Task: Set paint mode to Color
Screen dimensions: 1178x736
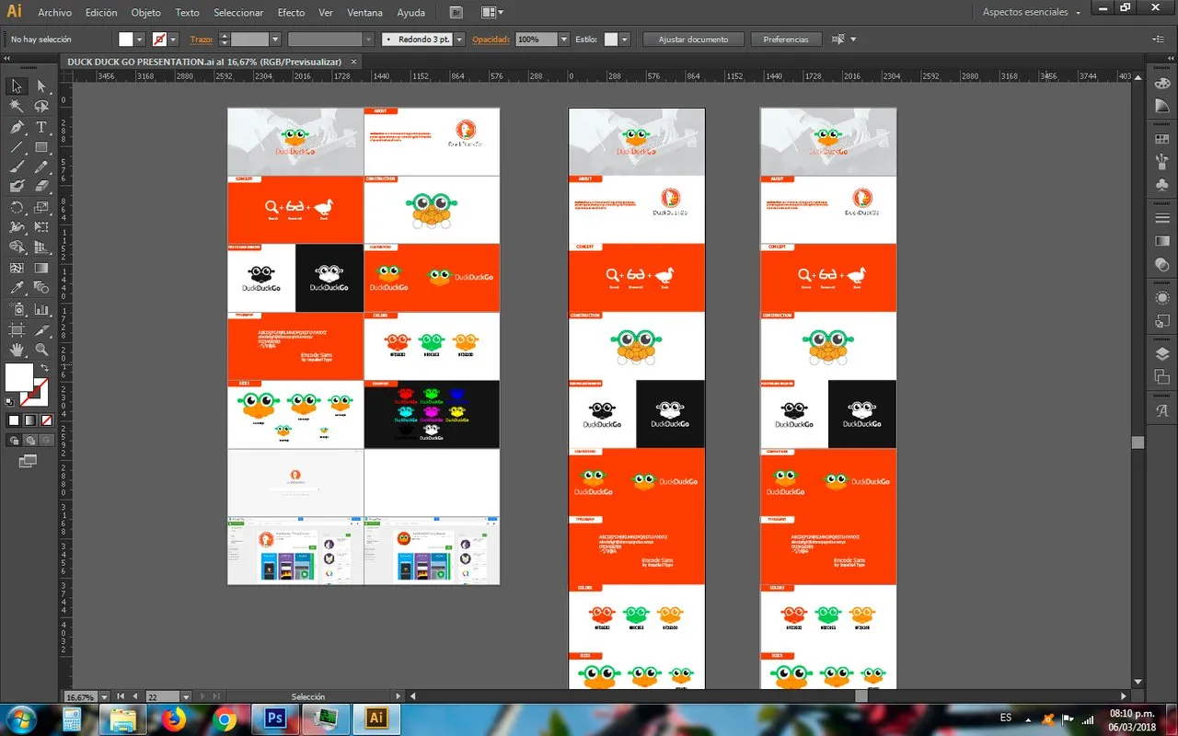Action: (14, 420)
